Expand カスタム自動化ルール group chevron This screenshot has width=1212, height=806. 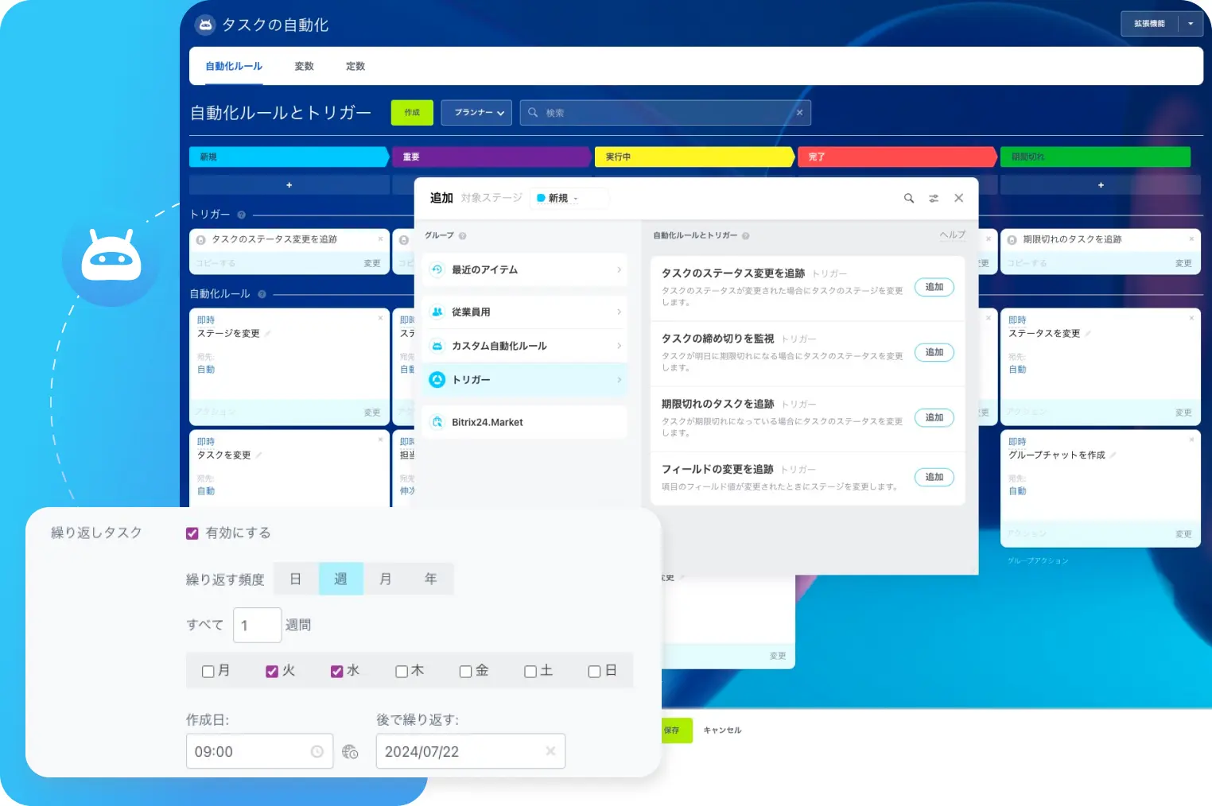[x=619, y=346]
